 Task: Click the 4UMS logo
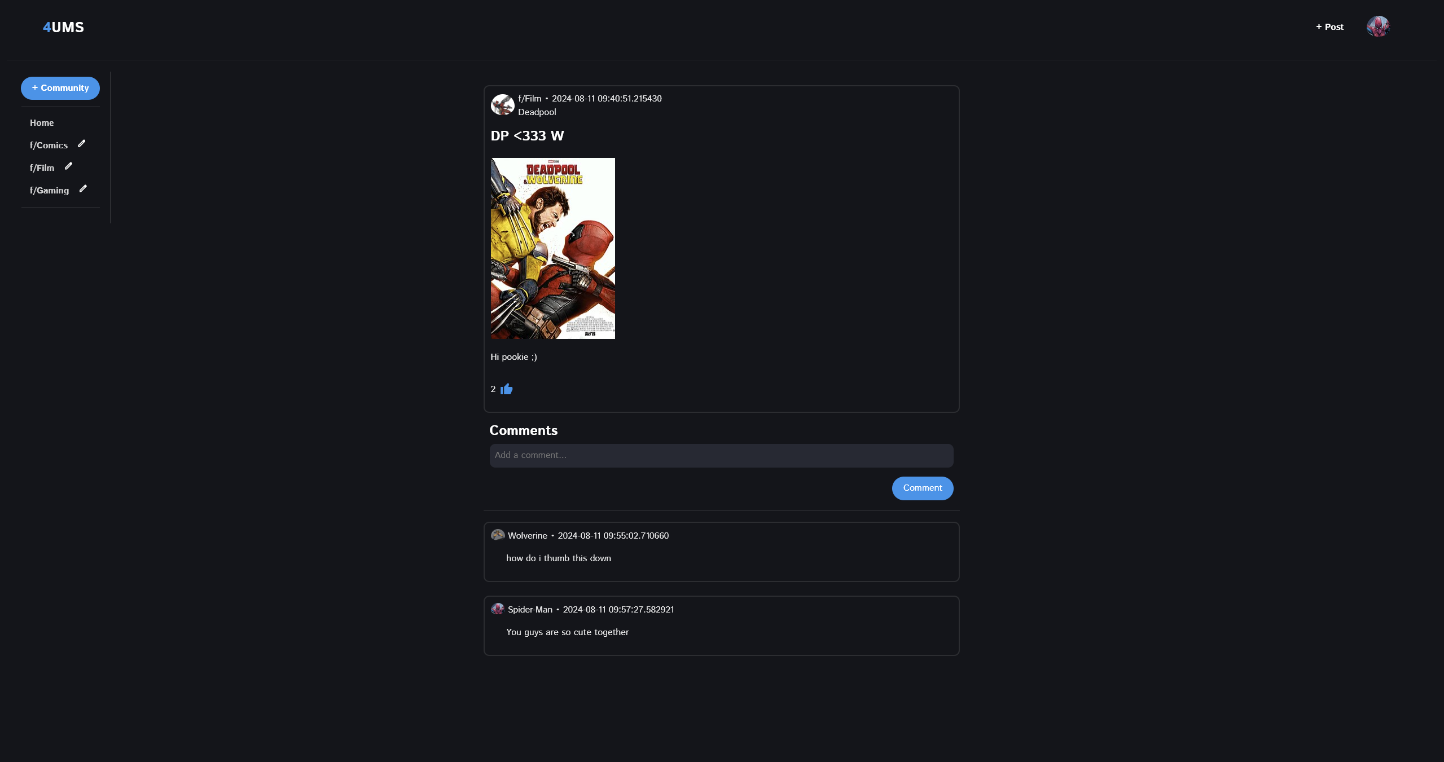click(x=63, y=27)
